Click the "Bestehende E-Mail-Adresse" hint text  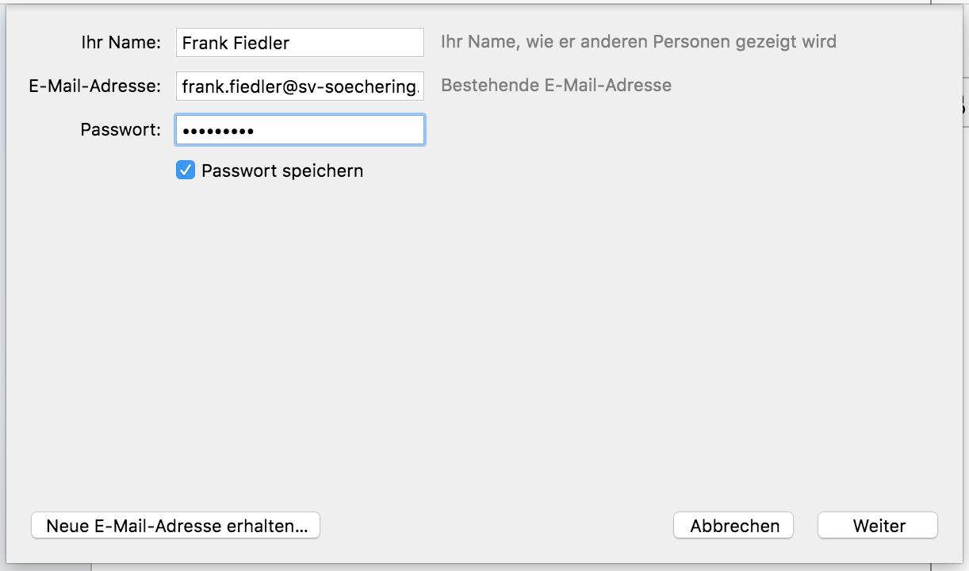(556, 85)
